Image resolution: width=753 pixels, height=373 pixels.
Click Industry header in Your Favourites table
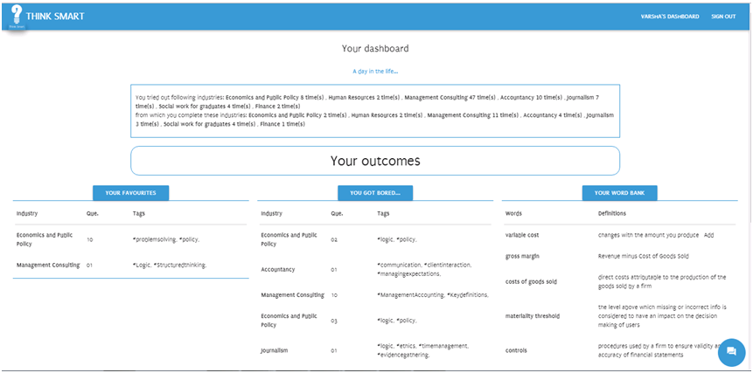pyautogui.click(x=27, y=213)
